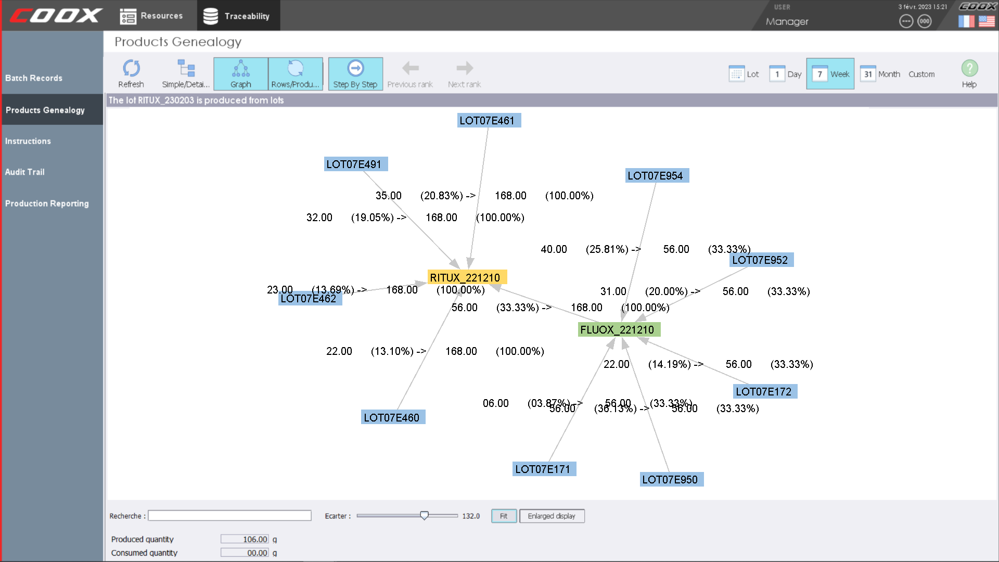999x562 pixels.
Task: Click the Recherche search field
Action: (x=229, y=516)
